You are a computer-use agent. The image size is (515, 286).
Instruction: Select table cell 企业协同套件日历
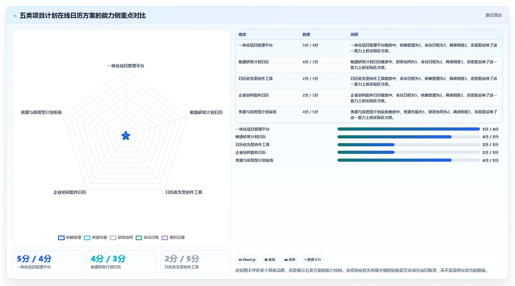click(x=254, y=95)
